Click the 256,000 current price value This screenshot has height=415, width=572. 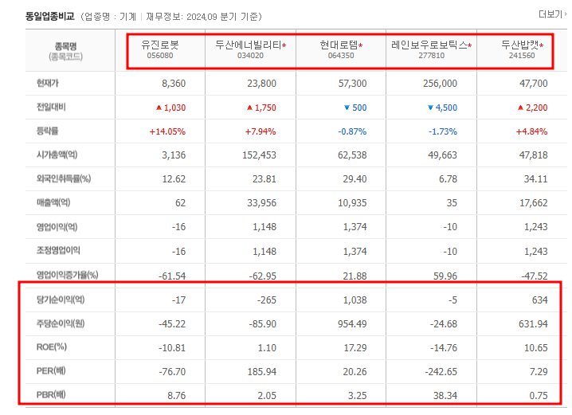pos(440,84)
